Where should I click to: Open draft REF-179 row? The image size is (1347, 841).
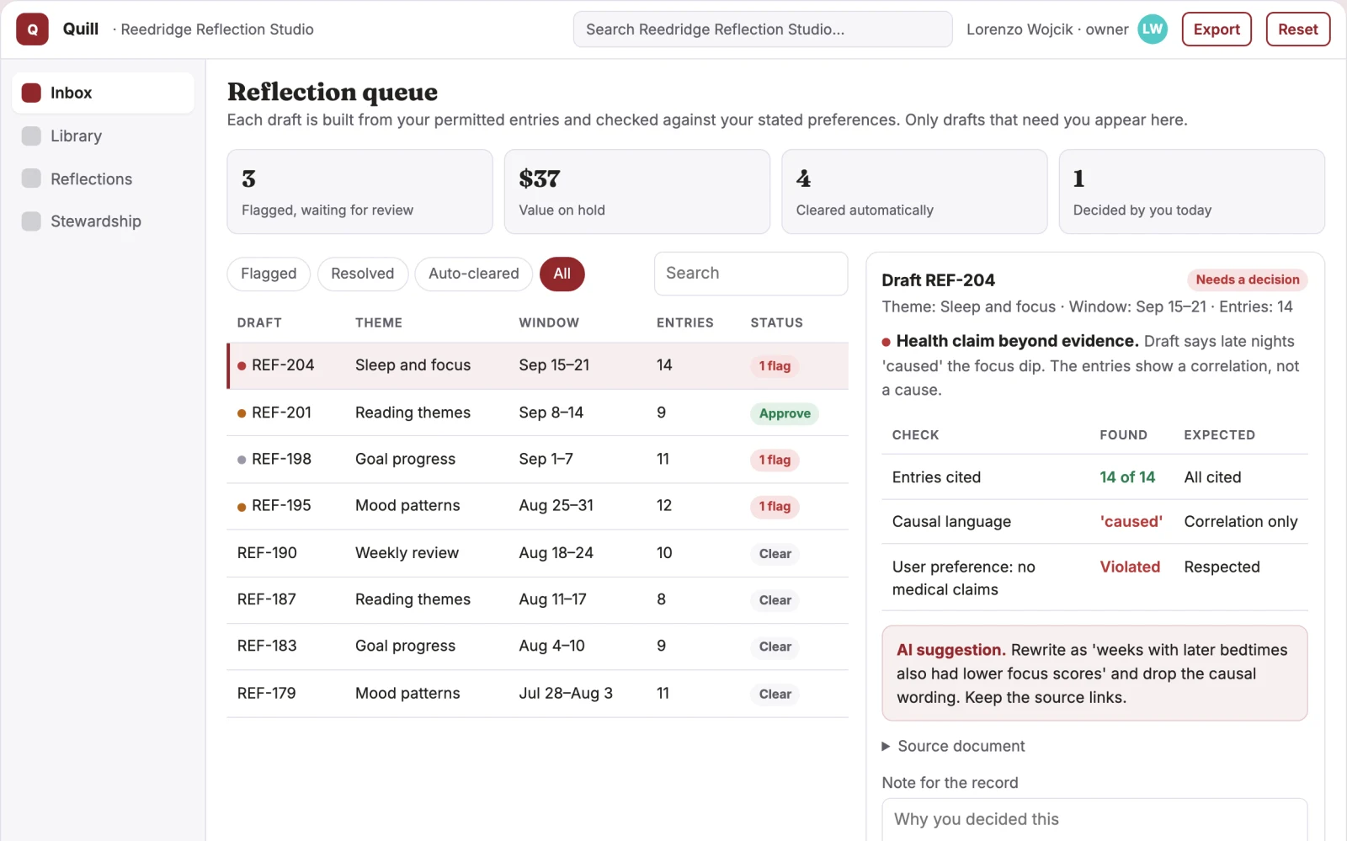(537, 694)
